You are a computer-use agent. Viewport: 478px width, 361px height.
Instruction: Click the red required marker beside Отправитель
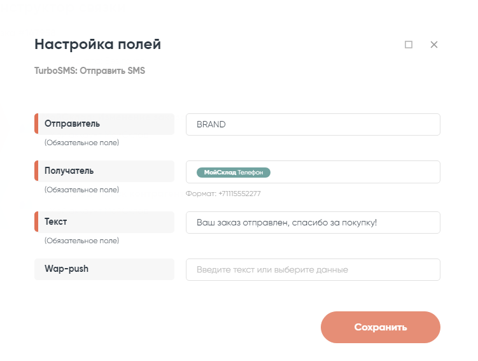tap(36, 124)
